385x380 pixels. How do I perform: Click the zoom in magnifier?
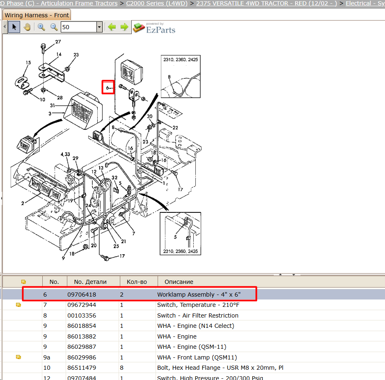coord(41,27)
